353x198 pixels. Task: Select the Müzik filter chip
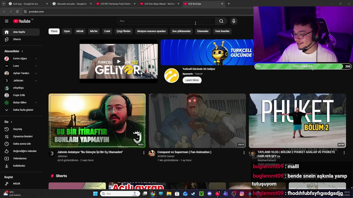coord(80,31)
